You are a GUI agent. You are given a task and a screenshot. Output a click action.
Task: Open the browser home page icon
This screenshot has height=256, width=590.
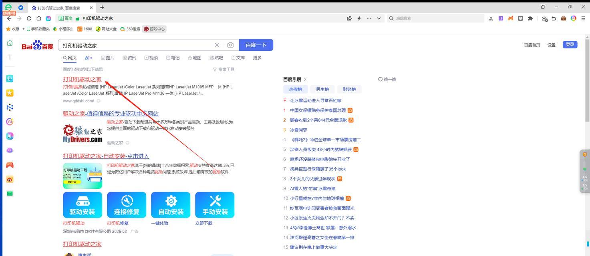click(39, 18)
